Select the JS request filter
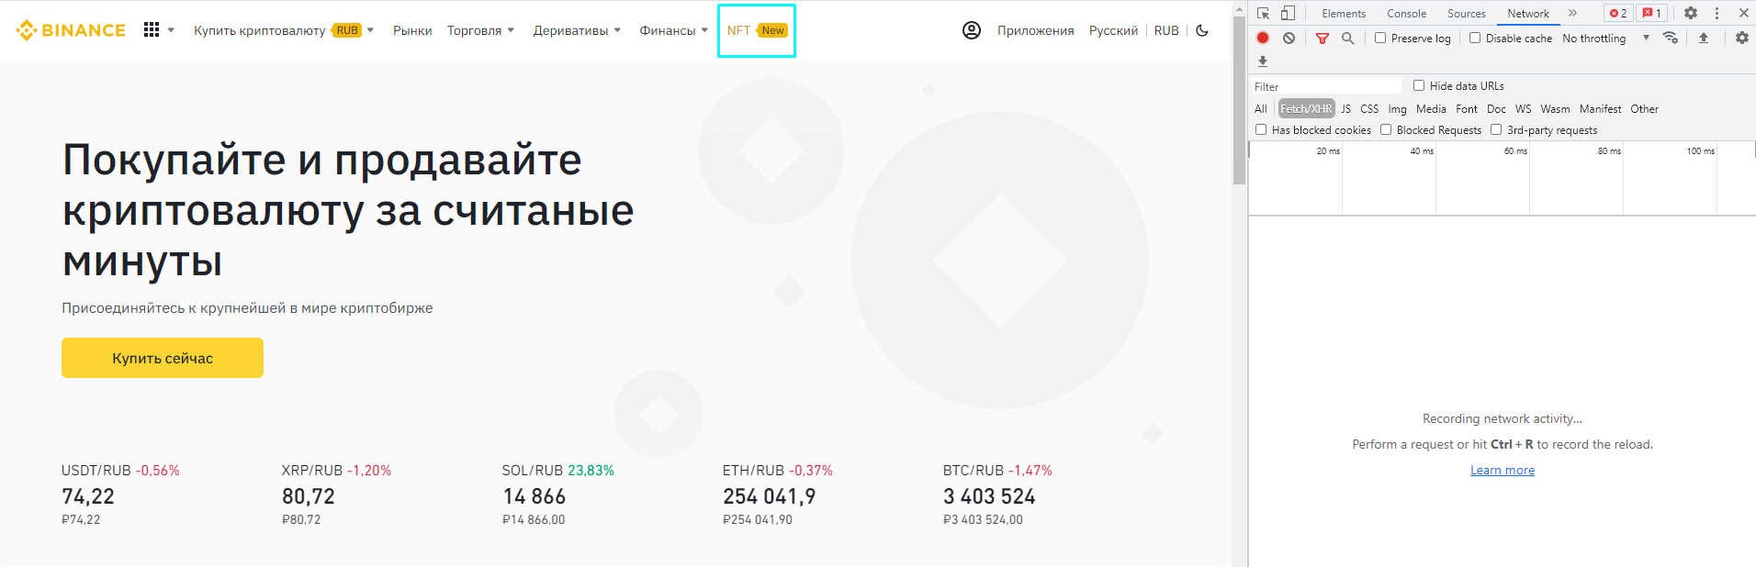The height and width of the screenshot is (567, 1756). (1345, 108)
